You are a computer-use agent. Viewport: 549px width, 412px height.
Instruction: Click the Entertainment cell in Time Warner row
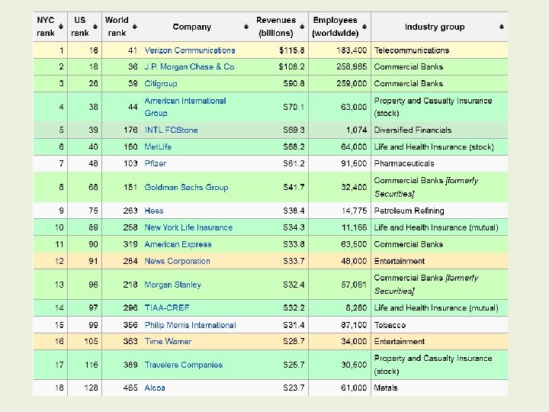[399, 341]
